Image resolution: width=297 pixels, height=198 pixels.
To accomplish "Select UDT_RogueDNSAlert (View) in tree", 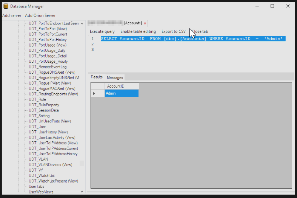I will coord(52,72).
